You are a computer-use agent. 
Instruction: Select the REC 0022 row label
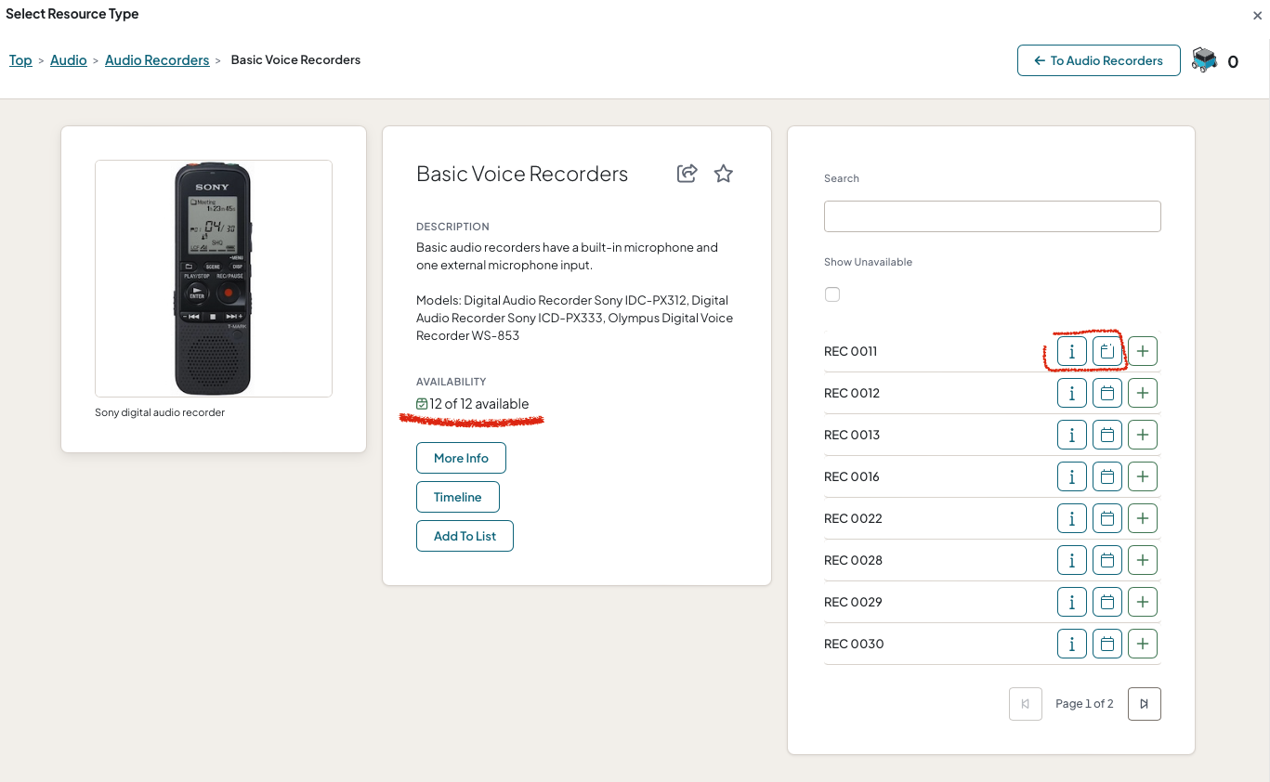(x=853, y=518)
